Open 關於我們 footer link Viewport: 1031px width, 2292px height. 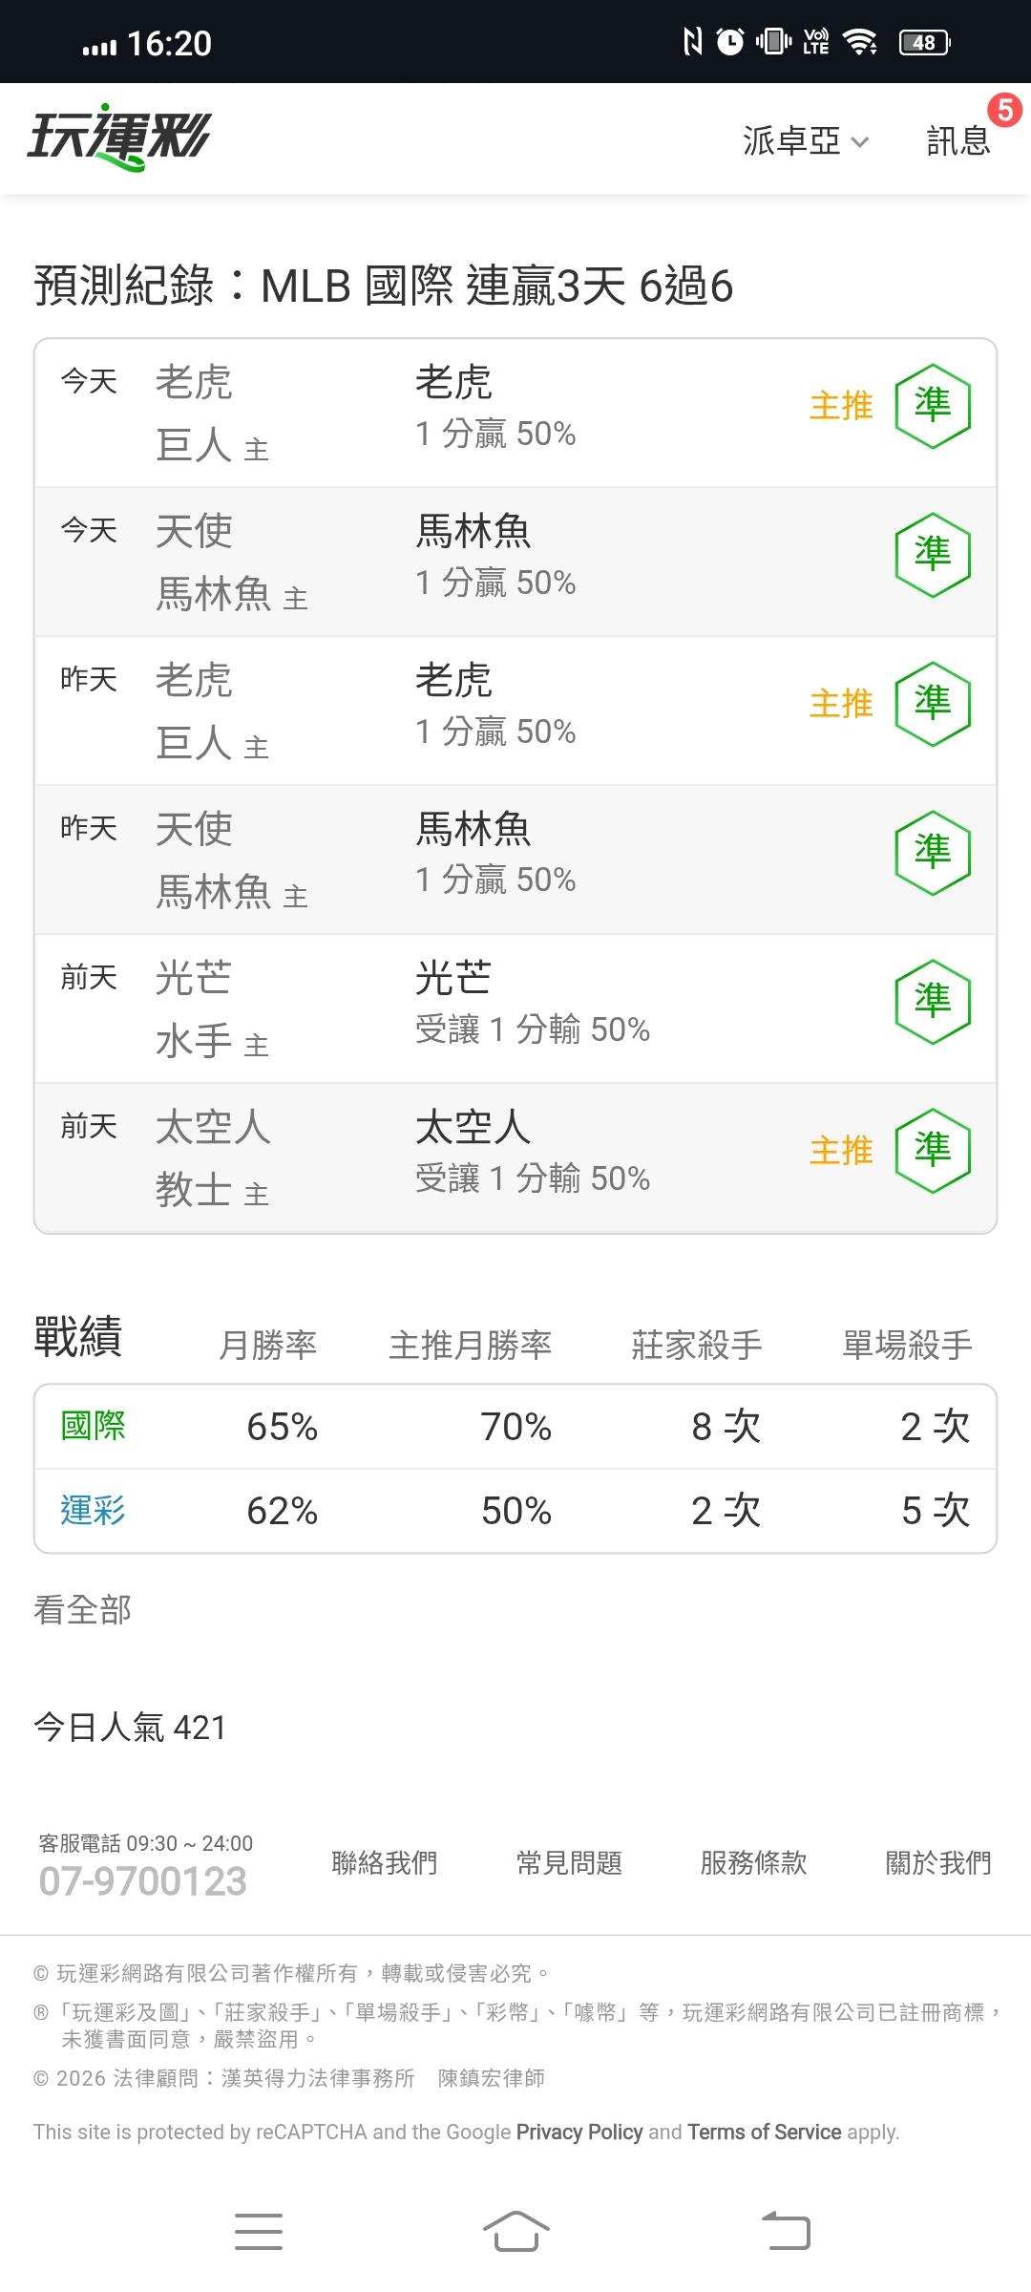click(938, 1862)
